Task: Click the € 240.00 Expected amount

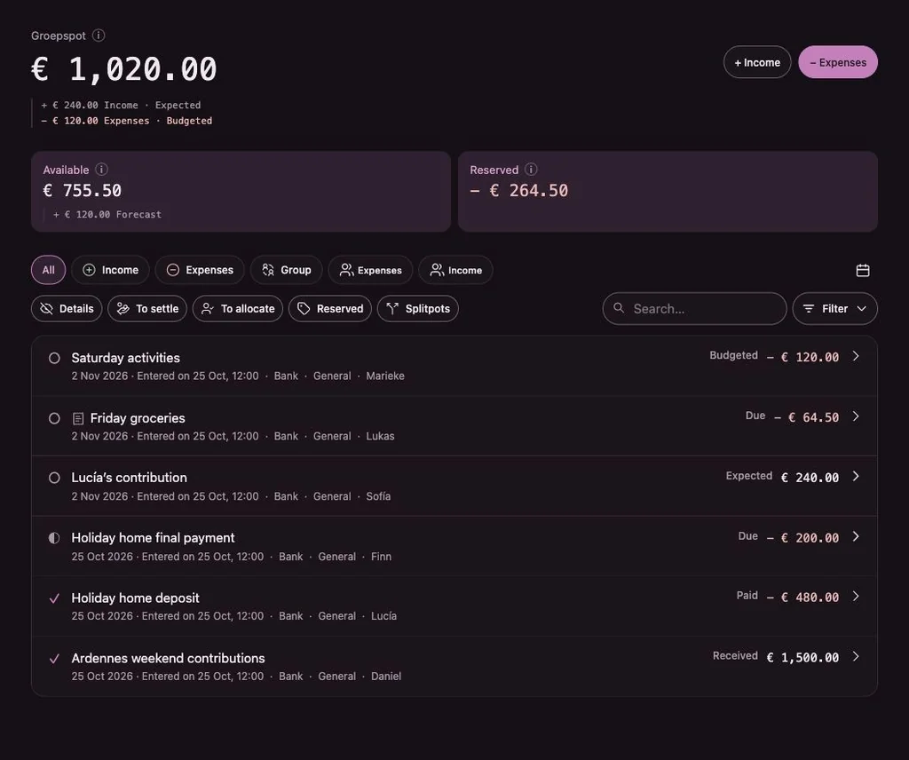Action: (x=810, y=478)
